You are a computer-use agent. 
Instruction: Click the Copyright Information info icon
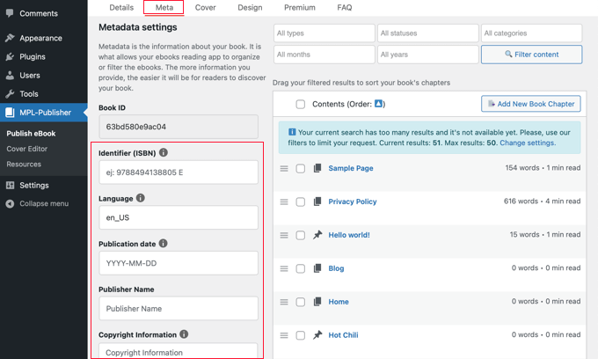(x=184, y=334)
